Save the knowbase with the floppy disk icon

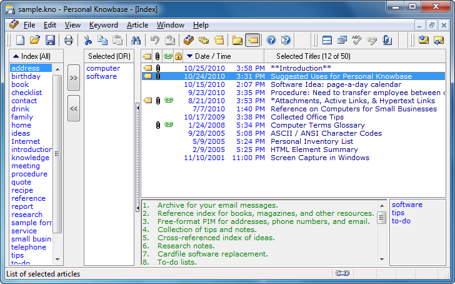point(50,40)
